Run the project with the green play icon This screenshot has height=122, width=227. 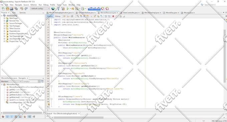pyautogui.click(x=68, y=9)
